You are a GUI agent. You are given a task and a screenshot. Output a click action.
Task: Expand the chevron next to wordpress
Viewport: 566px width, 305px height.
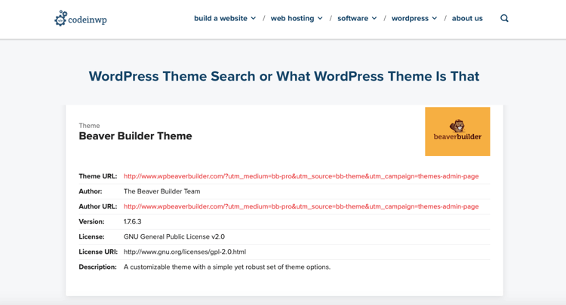tap(435, 18)
